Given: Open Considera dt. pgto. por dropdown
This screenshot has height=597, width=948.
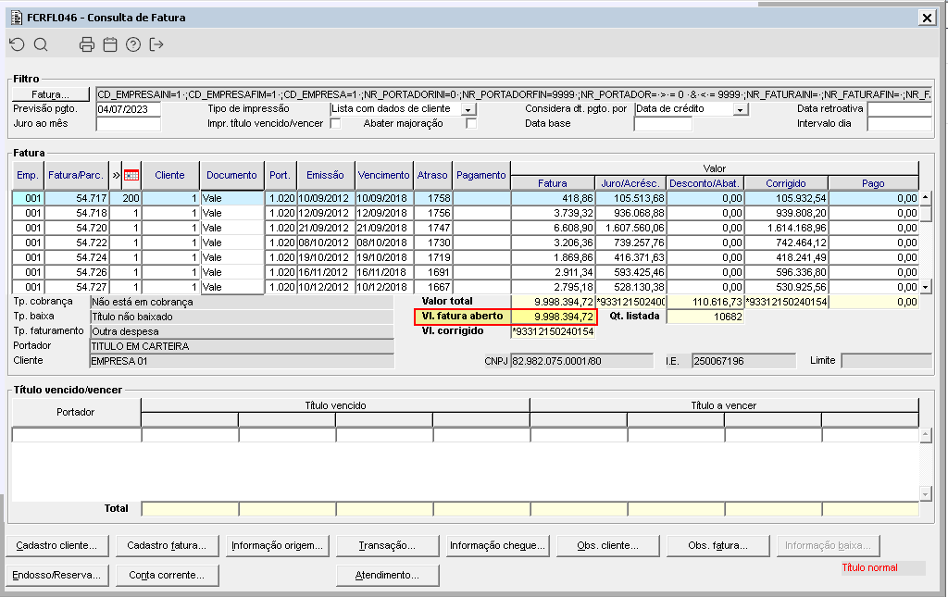Looking at the screenshot, I should tap(741, 109).
